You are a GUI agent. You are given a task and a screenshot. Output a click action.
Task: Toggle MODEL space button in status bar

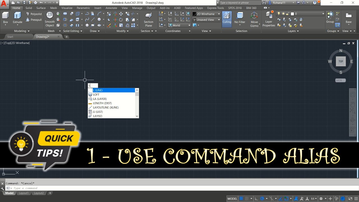tap(232, 199)
